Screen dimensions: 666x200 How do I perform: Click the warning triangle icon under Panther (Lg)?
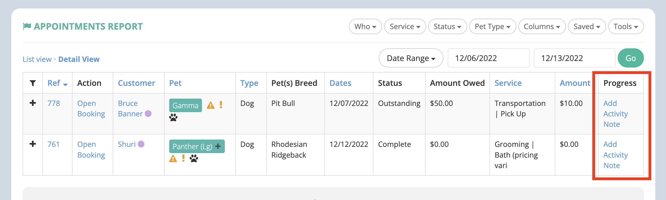(x=173, y=158)
